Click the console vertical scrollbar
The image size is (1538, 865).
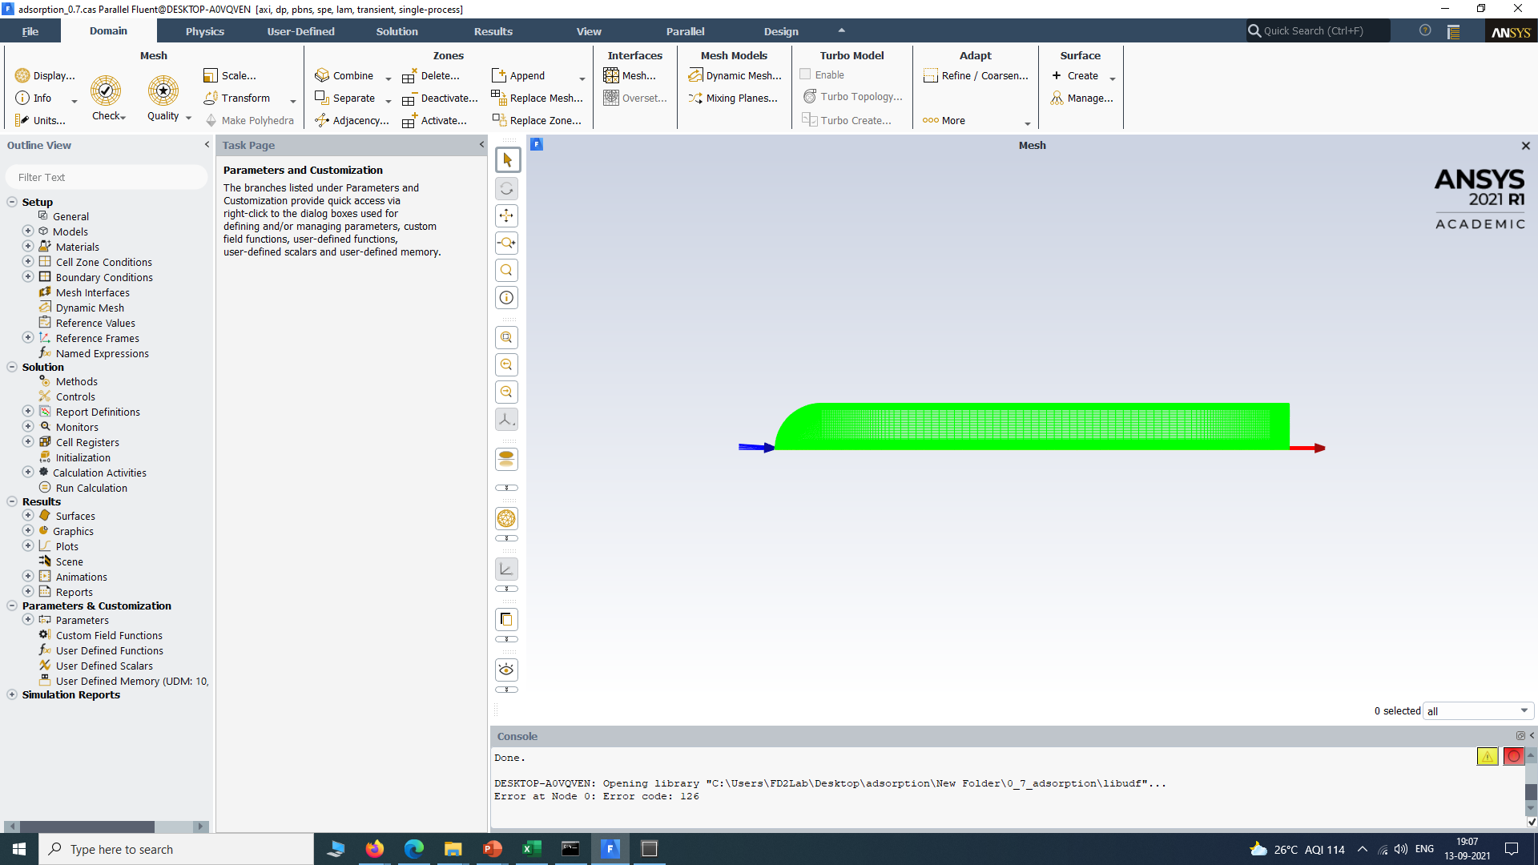[1532, 791]
